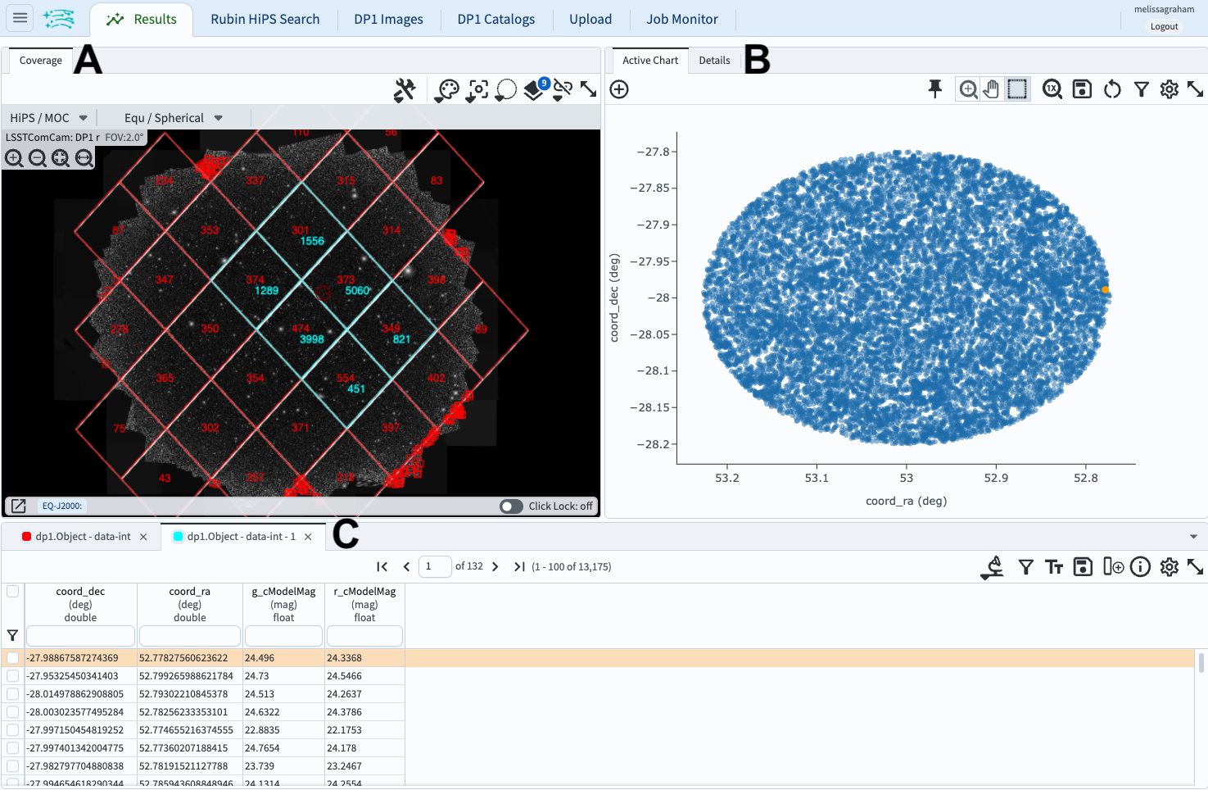Click the table info icon
Screen dimensions: 1208x790
click(1140, 567)
